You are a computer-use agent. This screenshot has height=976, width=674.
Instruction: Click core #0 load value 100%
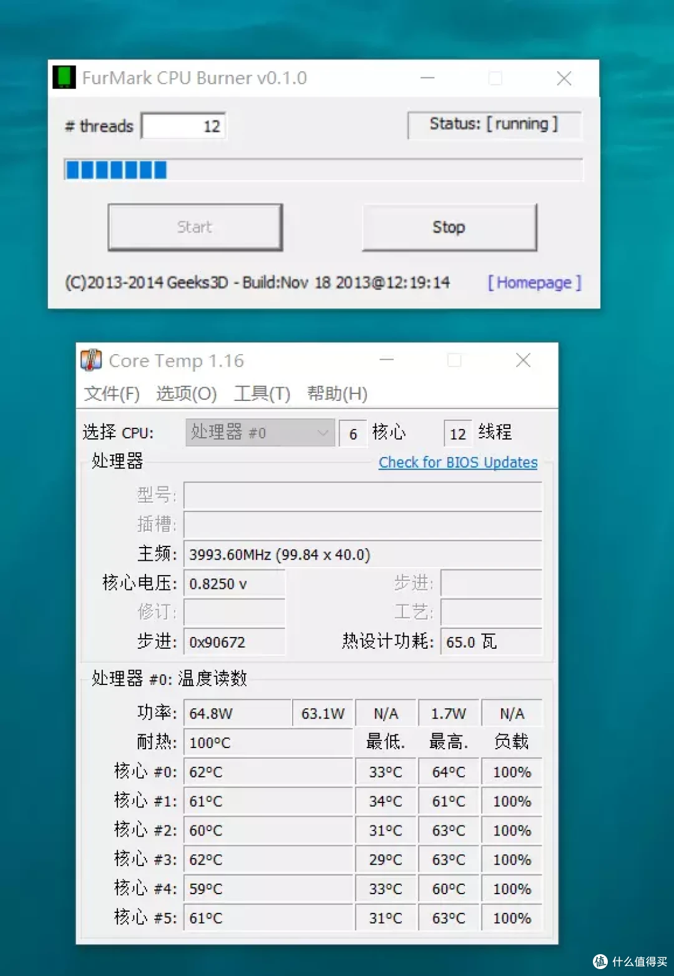pos(512,772)
